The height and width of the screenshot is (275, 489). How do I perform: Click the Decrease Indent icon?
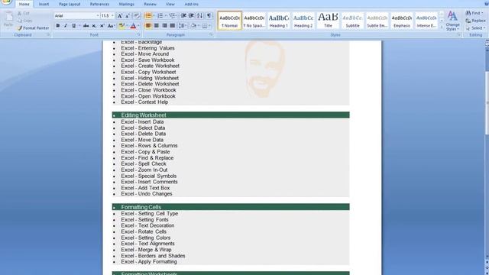[183, 16]
